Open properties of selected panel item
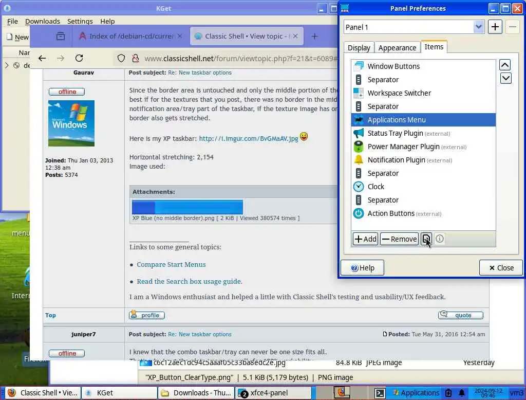The height and width of the screenshot is (400, 526). coord(426,239)
